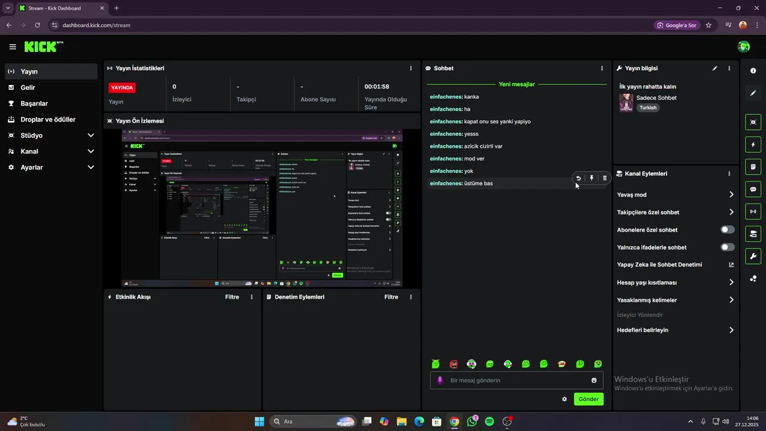Image resolution: width=766 pixels, height=431 pixels.
Task: Open the hamburger menu beside the Kick logo
Action: click(x=13, y=47)
